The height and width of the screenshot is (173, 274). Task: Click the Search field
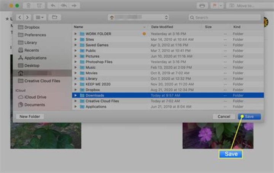(225, 17)
